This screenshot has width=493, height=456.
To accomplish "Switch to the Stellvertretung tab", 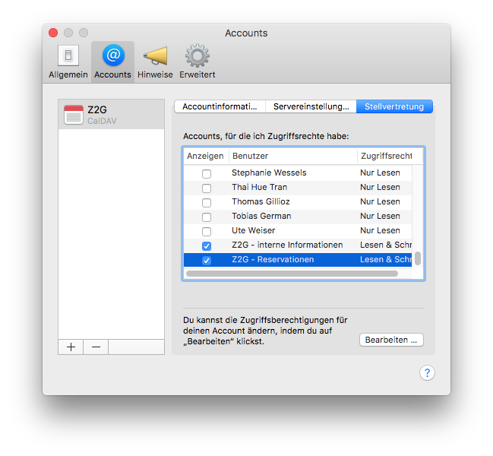I will (x=394, y=106).
